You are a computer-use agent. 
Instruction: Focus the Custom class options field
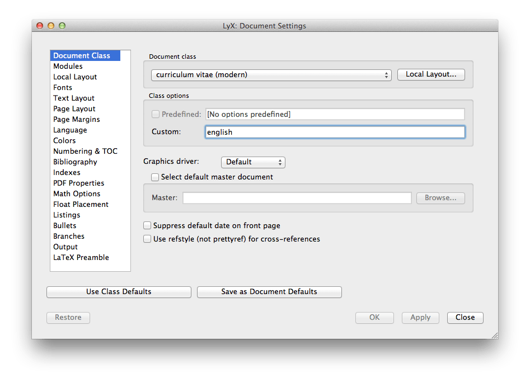335,132
